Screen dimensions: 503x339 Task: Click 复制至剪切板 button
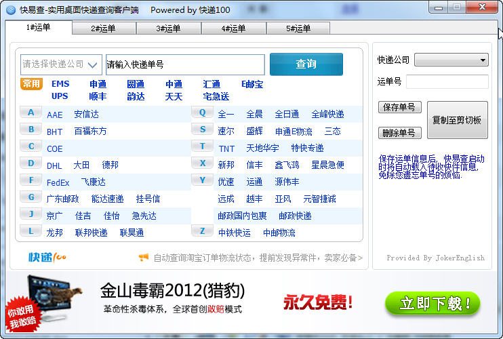click(457, 120)
